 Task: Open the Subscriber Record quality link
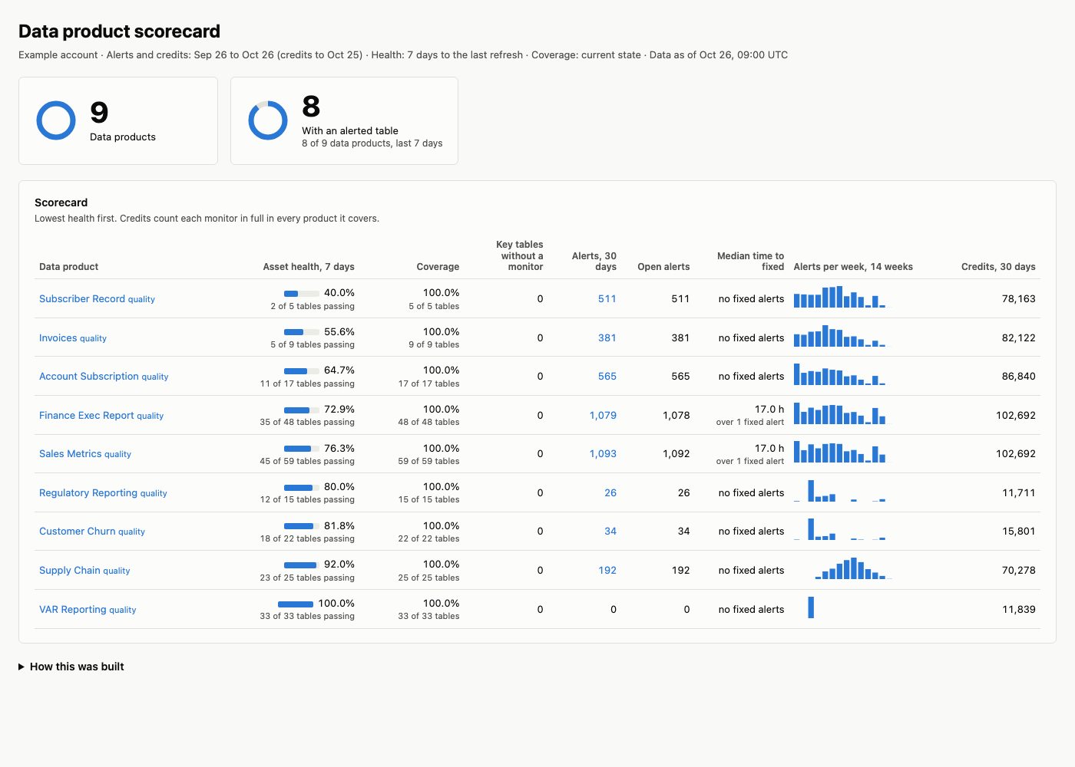coord(97,299)
